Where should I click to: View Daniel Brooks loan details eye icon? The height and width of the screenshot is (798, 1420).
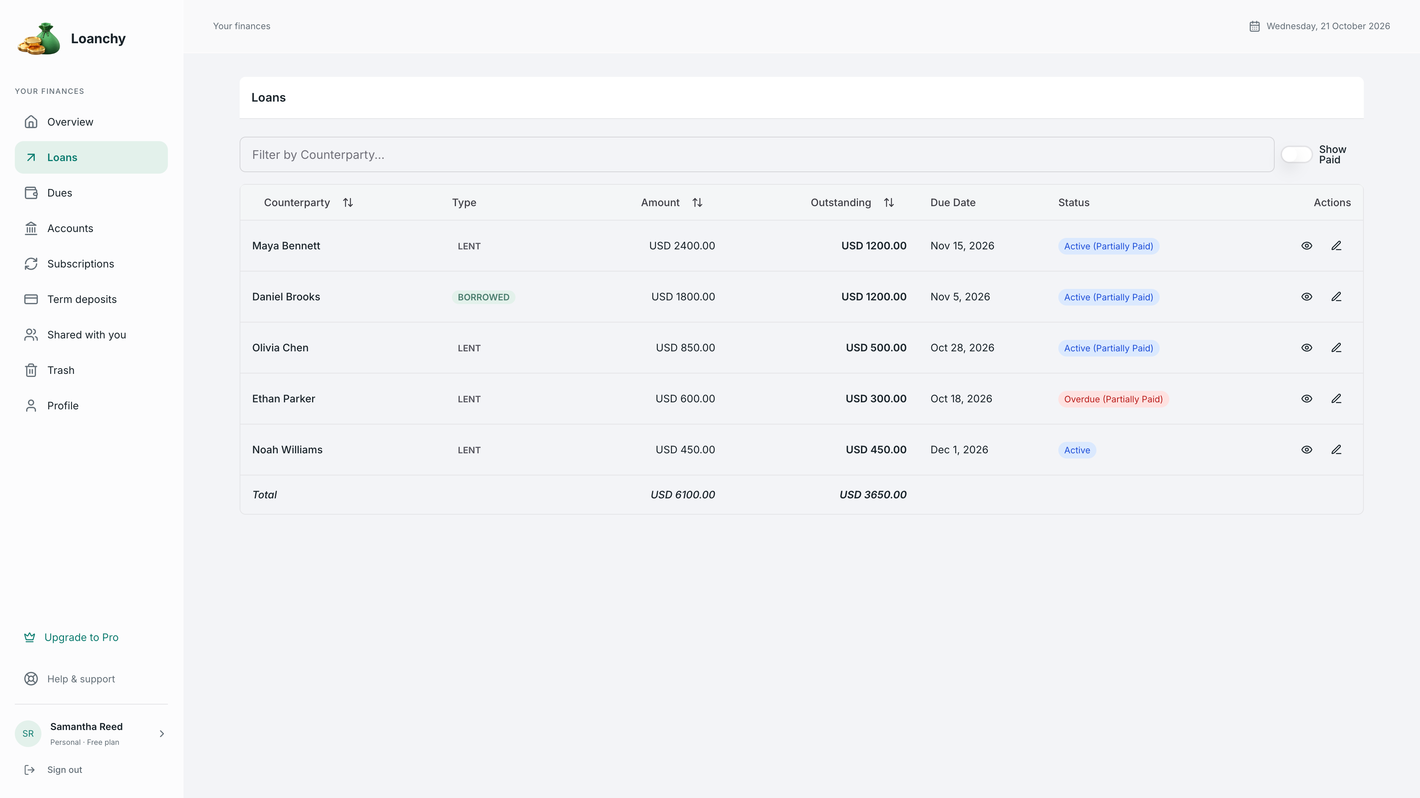(1306, 297)
